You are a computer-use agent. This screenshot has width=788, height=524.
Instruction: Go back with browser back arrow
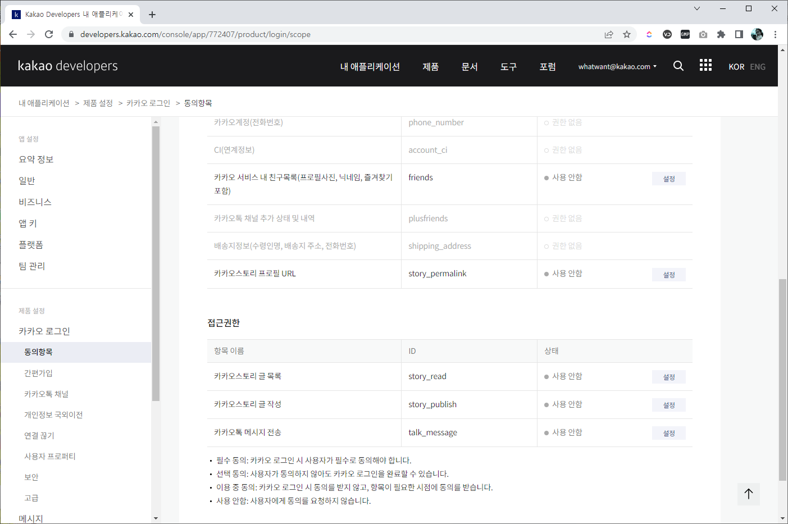pyautogui.click(x=13, y=34)
